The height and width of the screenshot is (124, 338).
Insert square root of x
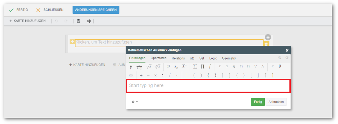point(149,66)
